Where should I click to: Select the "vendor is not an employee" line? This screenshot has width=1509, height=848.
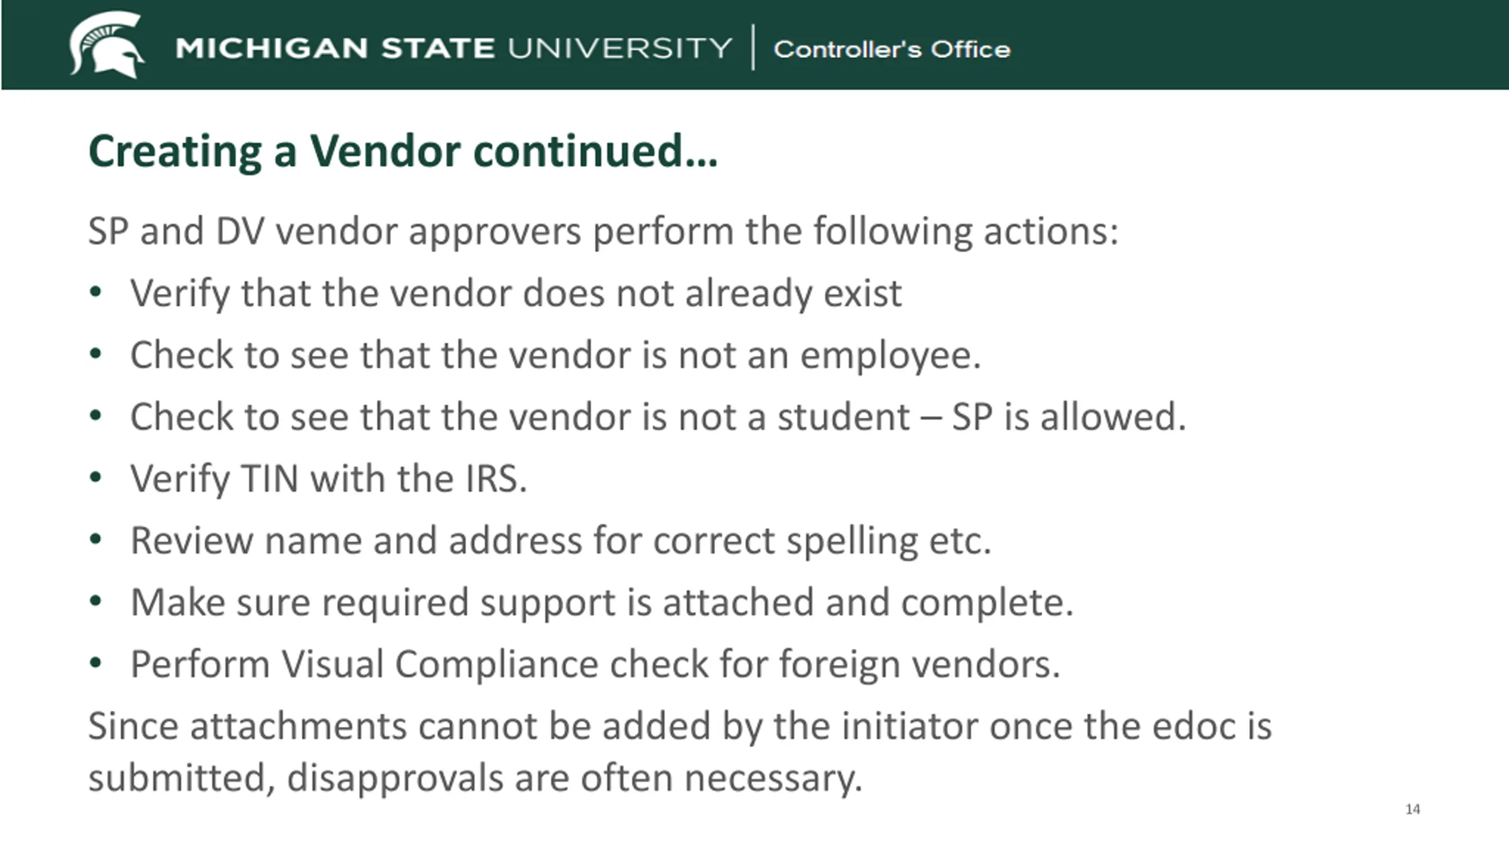tap(555, 355)
